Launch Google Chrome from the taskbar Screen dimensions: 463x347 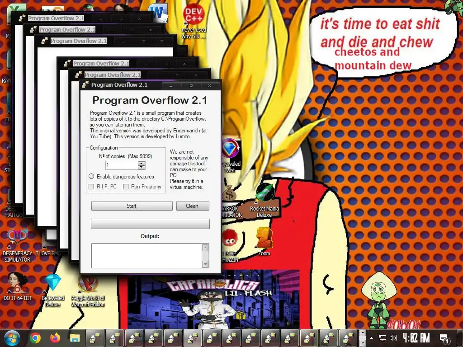pos(35,338)
